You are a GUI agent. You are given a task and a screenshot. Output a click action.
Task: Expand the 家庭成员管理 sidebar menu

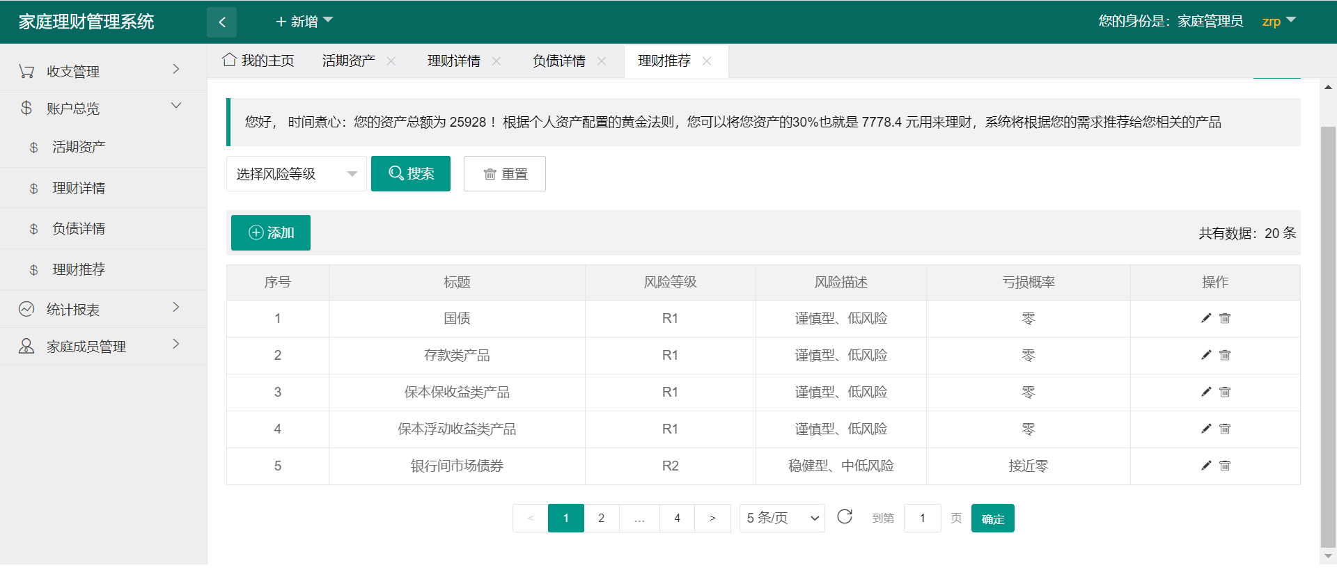(x=103, y=346)
